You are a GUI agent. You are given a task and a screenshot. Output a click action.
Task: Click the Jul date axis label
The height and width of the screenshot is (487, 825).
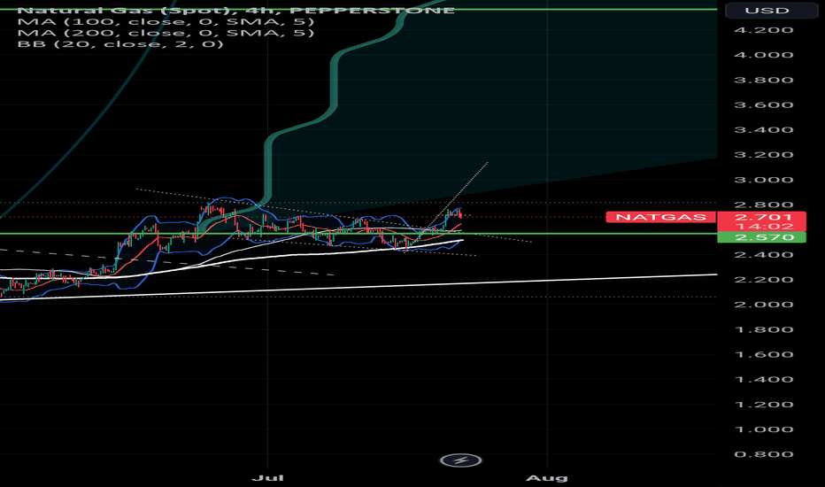(268, 478)
